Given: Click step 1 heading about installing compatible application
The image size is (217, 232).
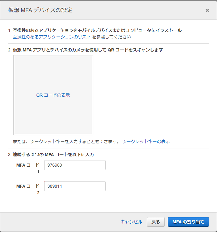Looking at the screenshot, I should tap(97, 30).
